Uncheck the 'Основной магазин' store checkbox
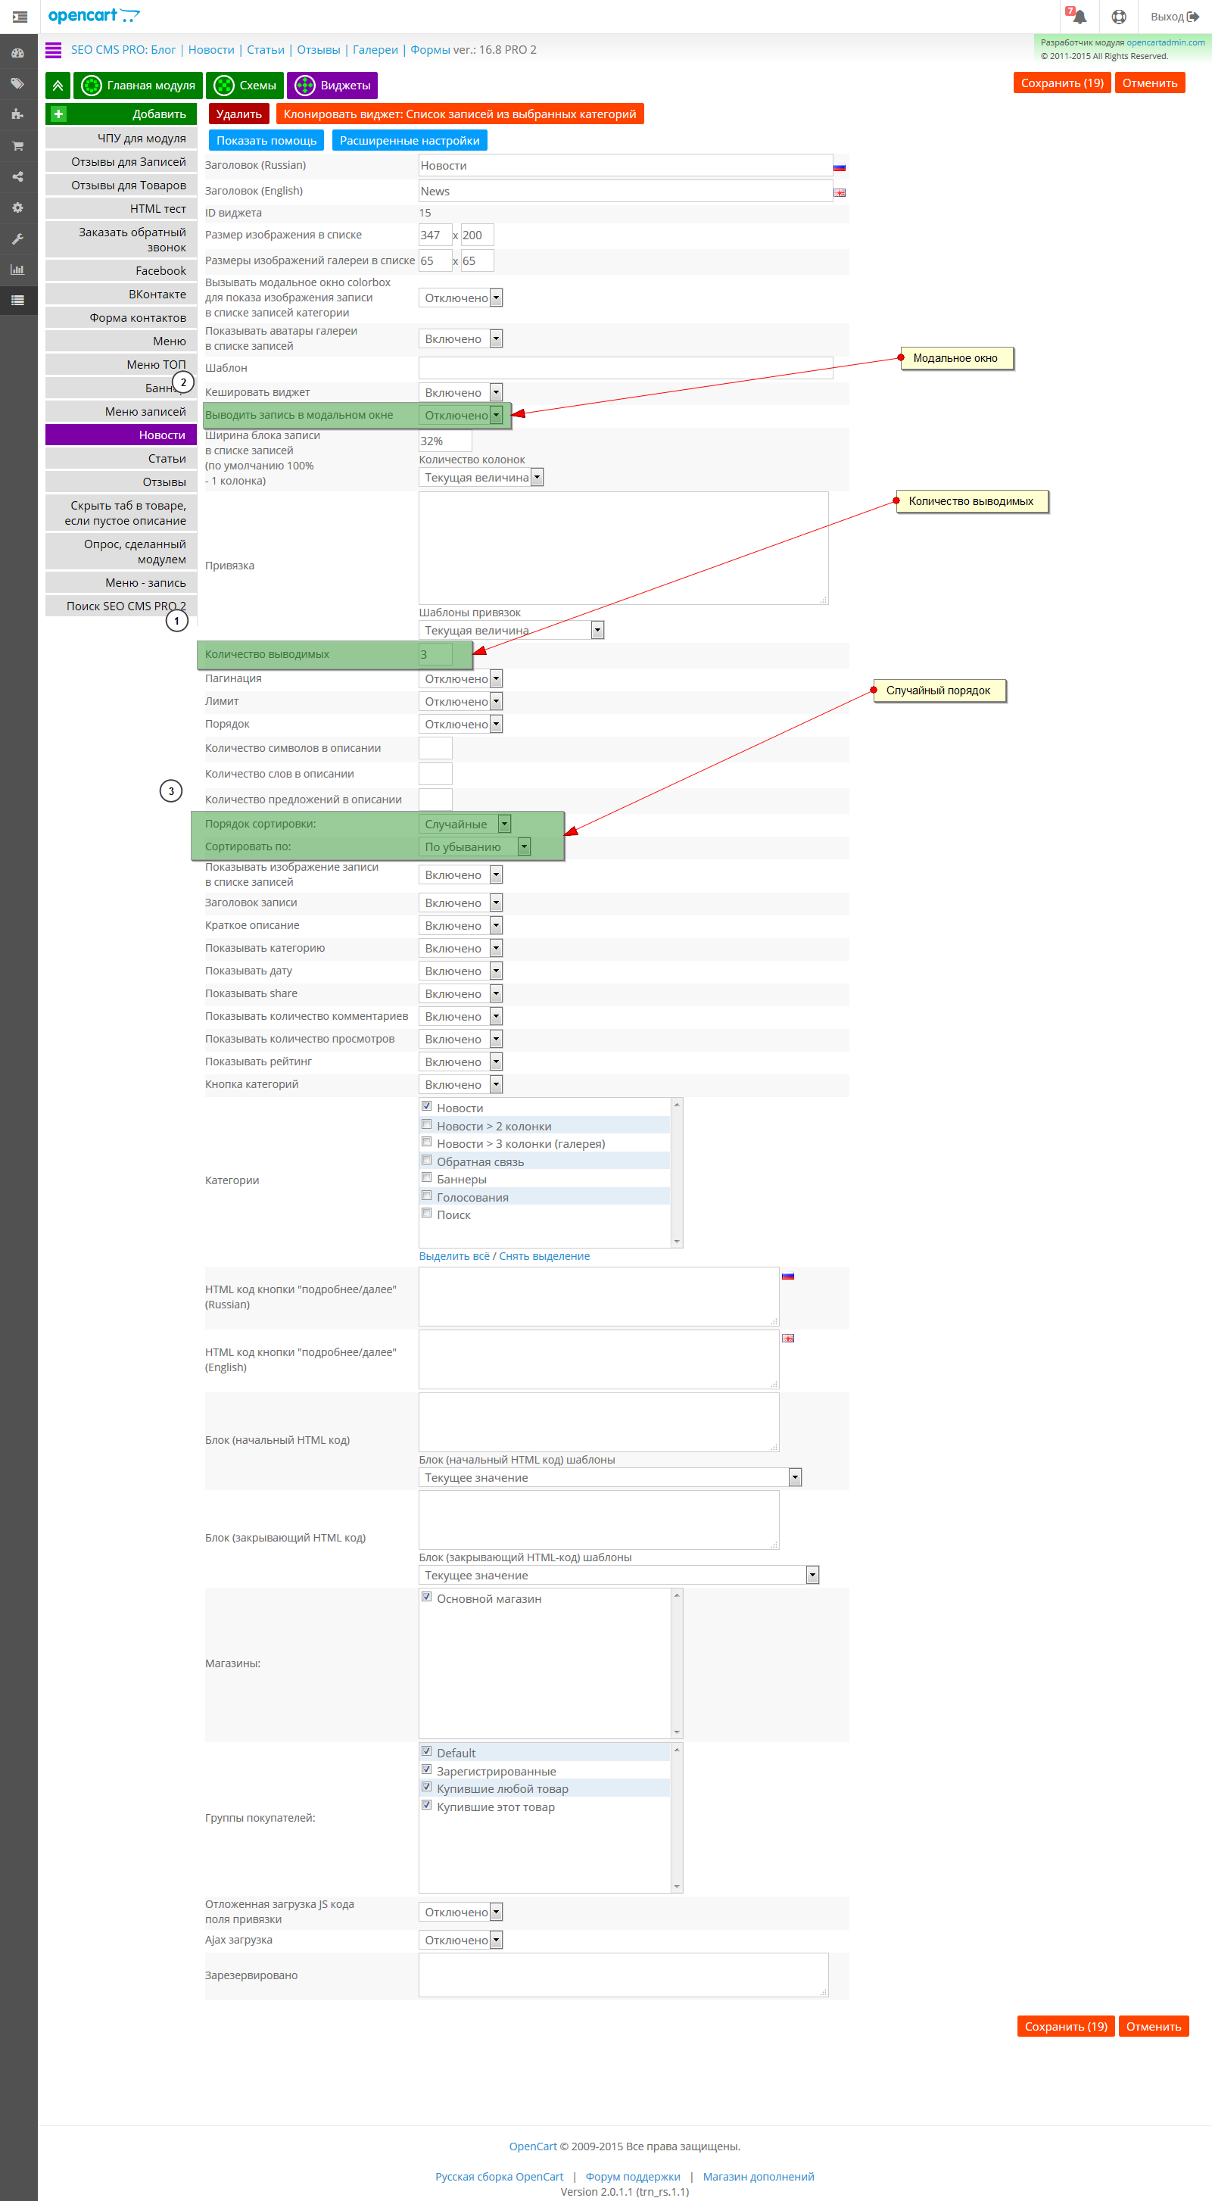 click(x=426, y=1597)
